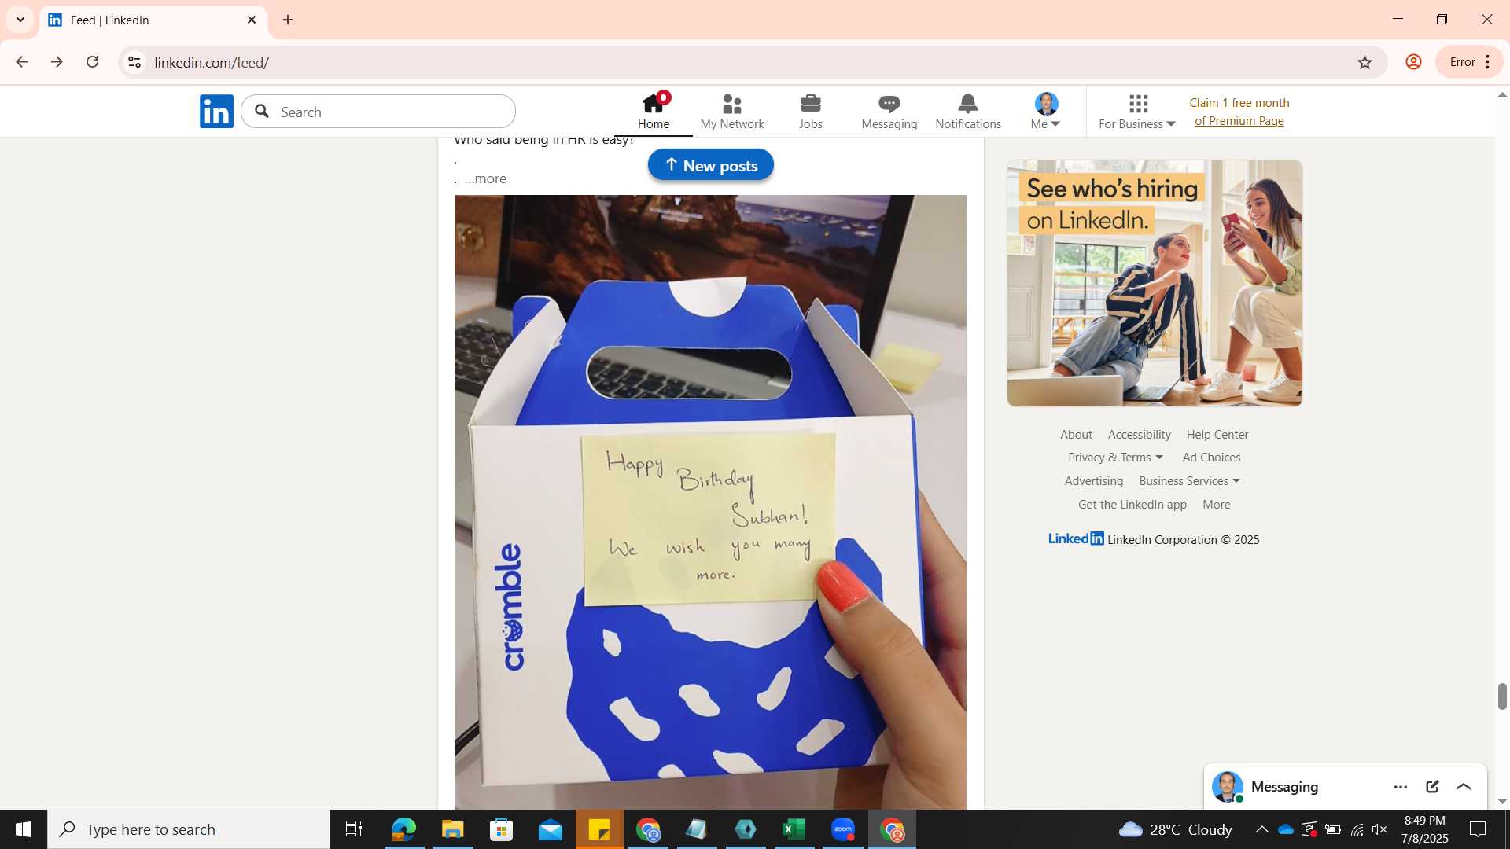Open Mail app from taskbar
Screen dimensions: 1510x849
coord(551,829)
